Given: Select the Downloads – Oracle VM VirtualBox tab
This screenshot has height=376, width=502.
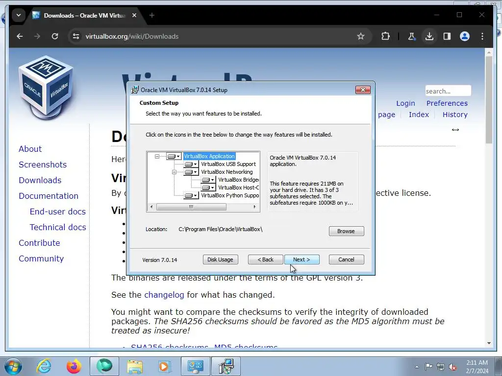Looking at the screenshot, I should click(84, 15).
